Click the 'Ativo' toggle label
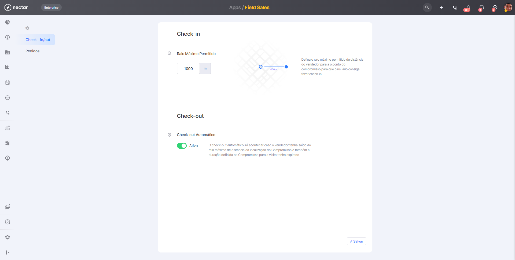The height and width of the screenshot is (260, 515). click(193, 146)
